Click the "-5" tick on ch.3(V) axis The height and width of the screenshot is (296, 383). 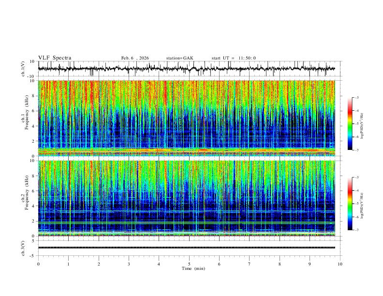point(33,256)
